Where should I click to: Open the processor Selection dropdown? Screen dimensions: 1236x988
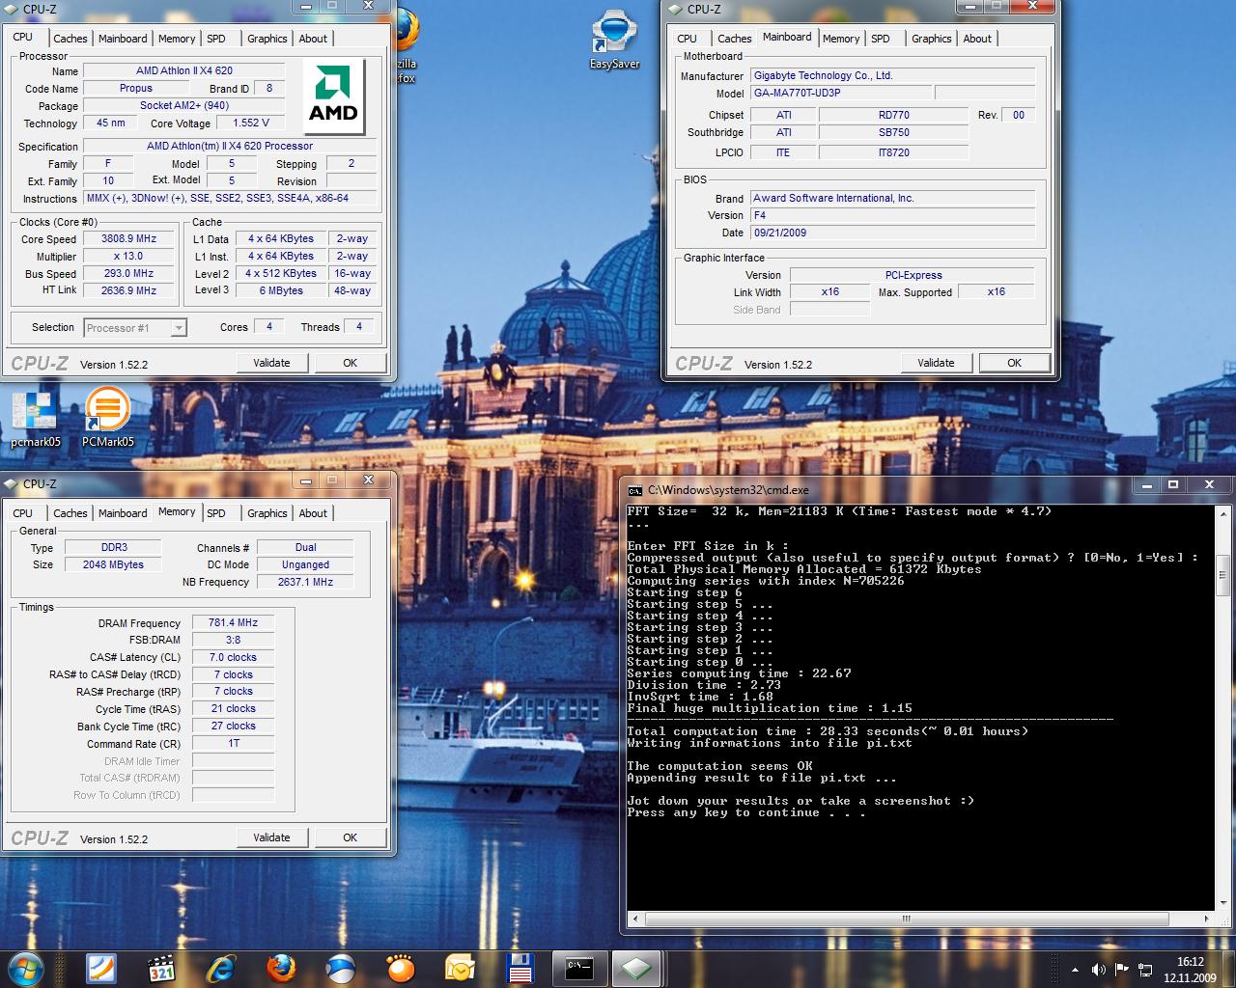click(x=134, y=328)
